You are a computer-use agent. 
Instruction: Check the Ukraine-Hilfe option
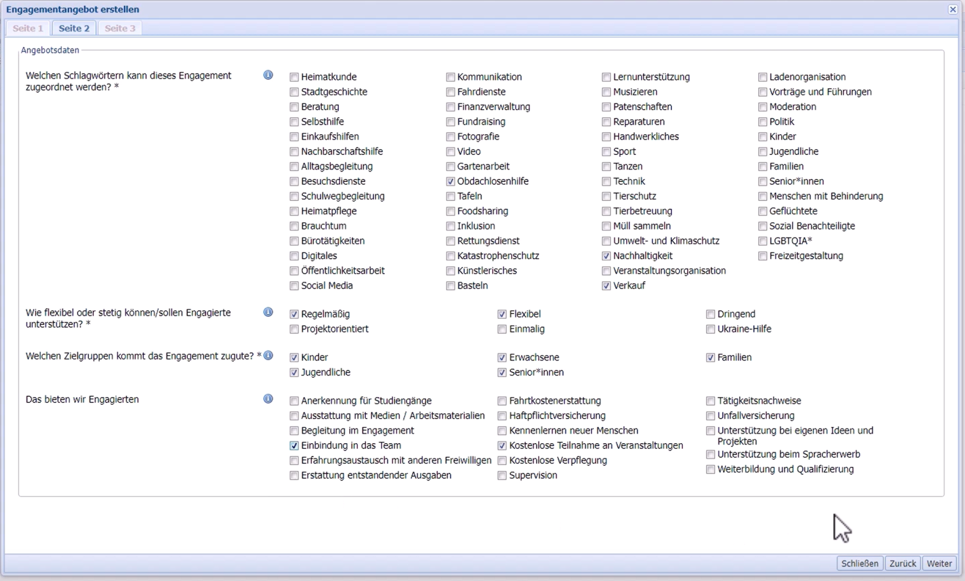711,329
